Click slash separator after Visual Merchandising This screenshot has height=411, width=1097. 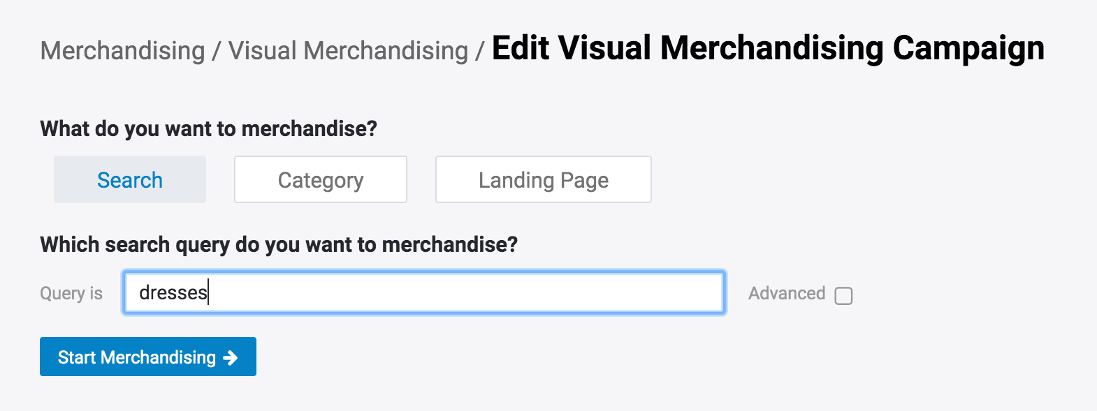click(480, 51)
